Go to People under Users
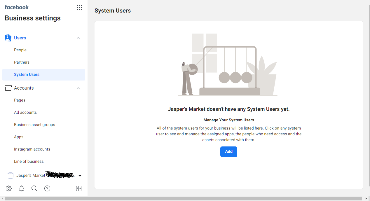The width and height of the screenshot is (370, 201). [20, 50]
